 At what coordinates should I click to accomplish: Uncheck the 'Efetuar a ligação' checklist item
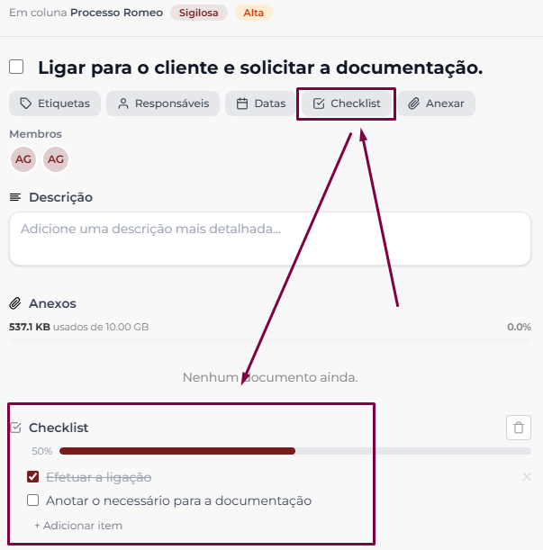coord(33,477)
